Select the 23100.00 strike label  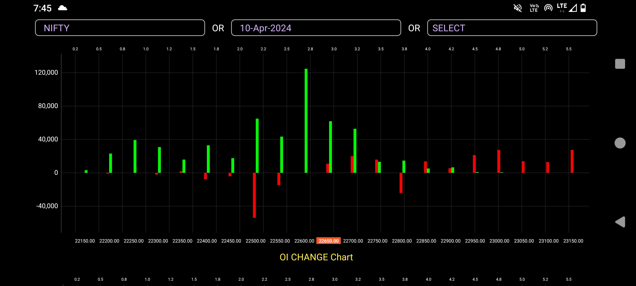point(549,241)
